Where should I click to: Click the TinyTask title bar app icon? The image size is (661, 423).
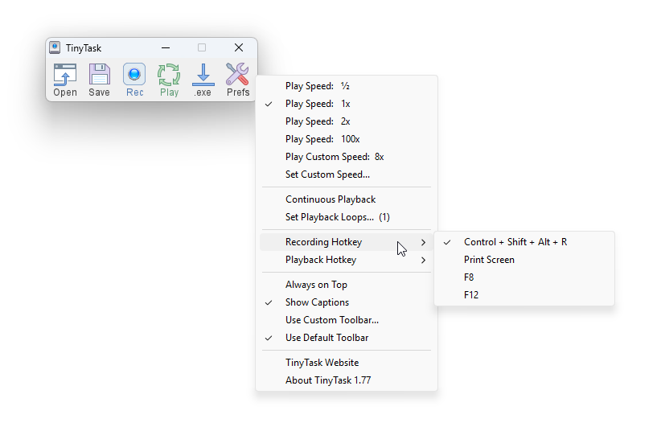(55, 47)
